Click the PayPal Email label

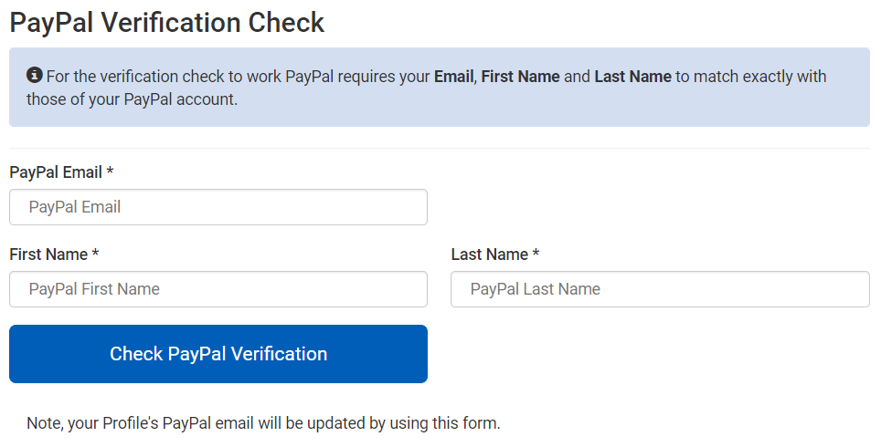(x=56, y=172)
